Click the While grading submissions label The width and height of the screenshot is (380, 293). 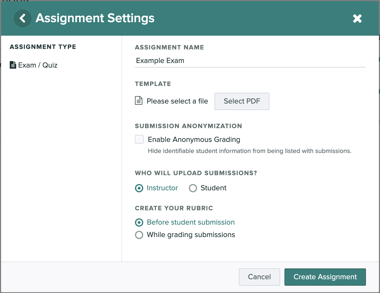[191, 235]
